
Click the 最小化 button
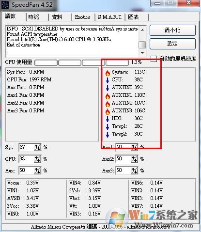(172, 30)
